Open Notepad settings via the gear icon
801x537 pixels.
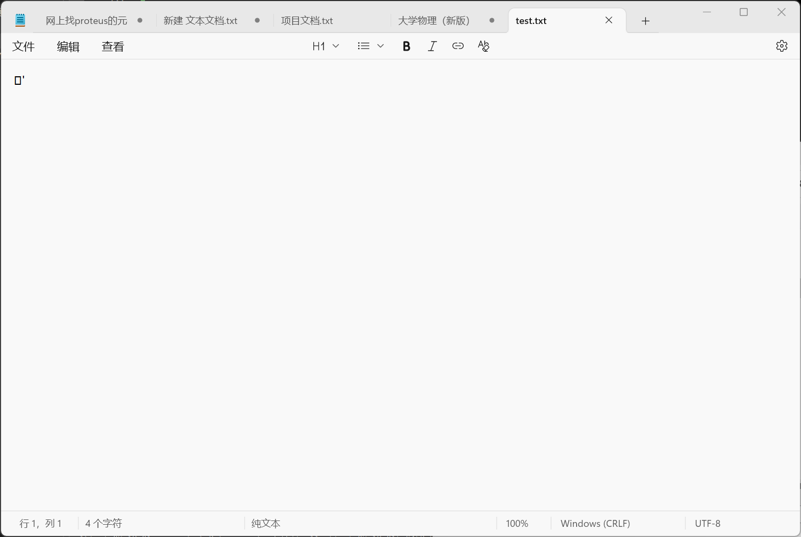(x=781, y=46)
